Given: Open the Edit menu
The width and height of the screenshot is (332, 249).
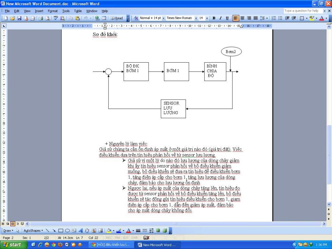Looking at the screenshot, I should click(x=17, y=11).
